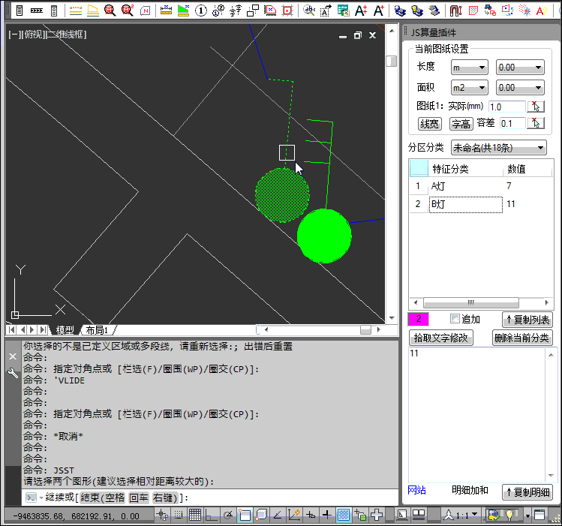Switch to the 布局1 layout tab
562x526 pixels.
coord(96,330)
